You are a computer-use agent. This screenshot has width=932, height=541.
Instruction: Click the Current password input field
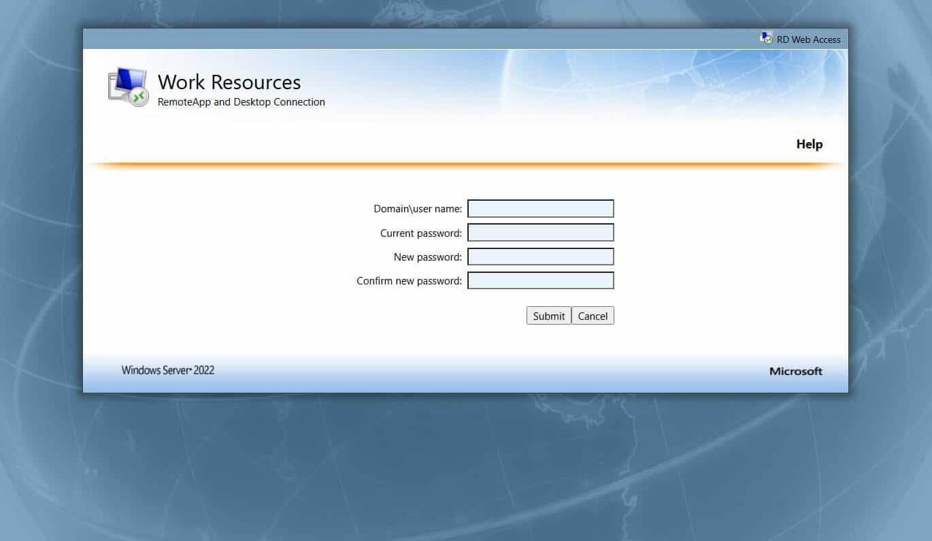point(540,232)
